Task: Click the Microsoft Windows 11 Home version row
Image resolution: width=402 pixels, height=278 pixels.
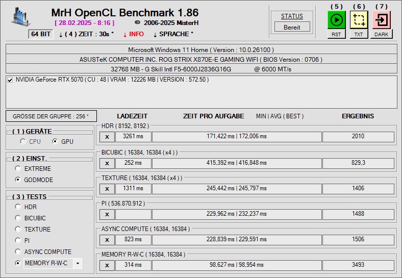Action: pos(202,49)
